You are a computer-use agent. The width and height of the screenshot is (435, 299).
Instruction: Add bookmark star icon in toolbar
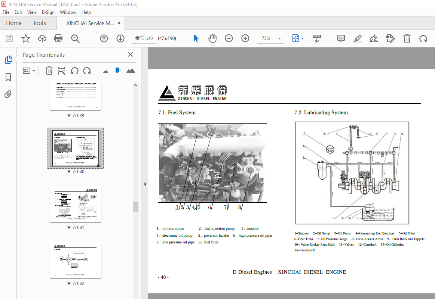point(26,38)
